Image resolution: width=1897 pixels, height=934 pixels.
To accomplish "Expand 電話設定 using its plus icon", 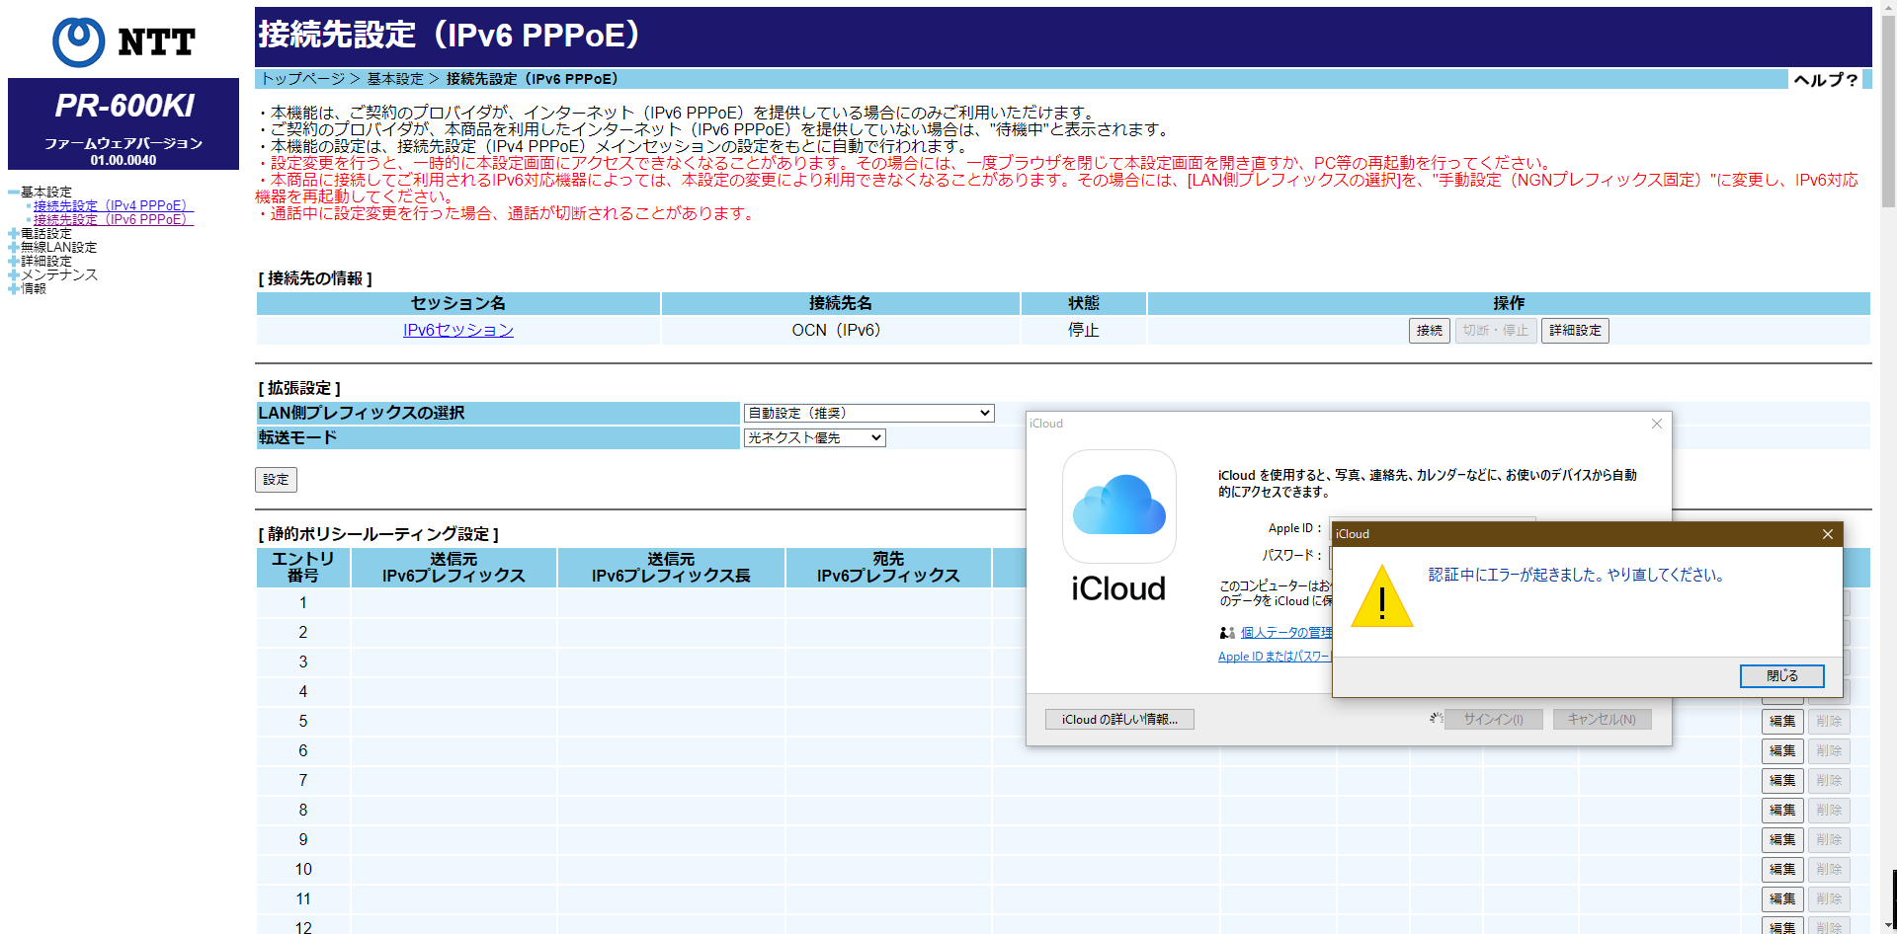I will (x=13, y=234).
